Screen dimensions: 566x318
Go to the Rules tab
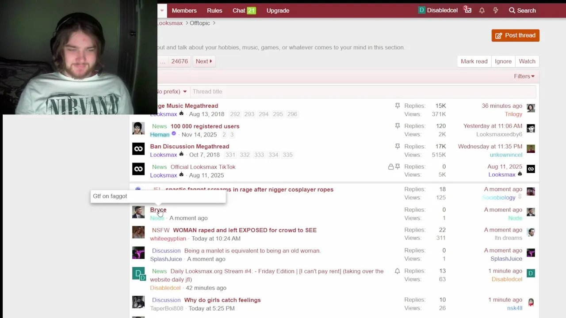214,10
